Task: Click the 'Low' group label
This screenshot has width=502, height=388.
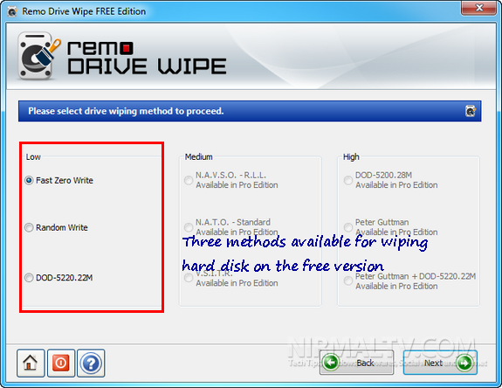Action: coord(33,157)
